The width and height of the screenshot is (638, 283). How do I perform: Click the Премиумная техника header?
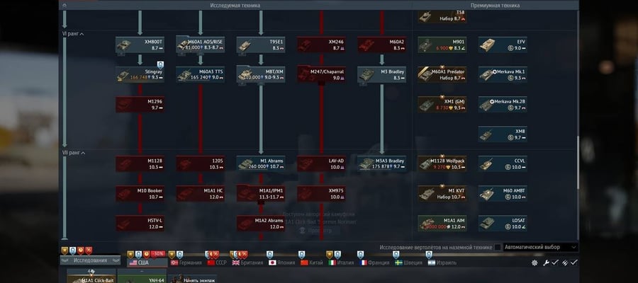coord(496,5)
